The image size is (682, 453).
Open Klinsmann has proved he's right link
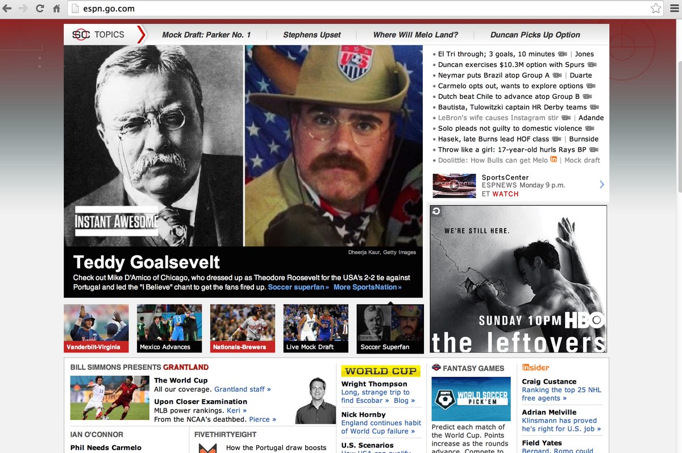pos(562,425)
